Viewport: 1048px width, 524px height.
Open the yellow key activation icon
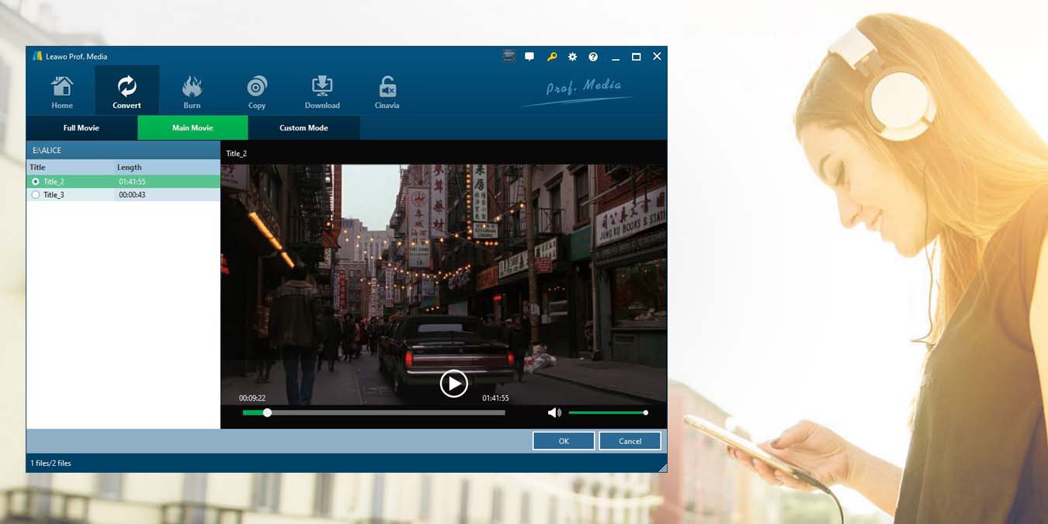pyautogui.click(x=552, y=57)
